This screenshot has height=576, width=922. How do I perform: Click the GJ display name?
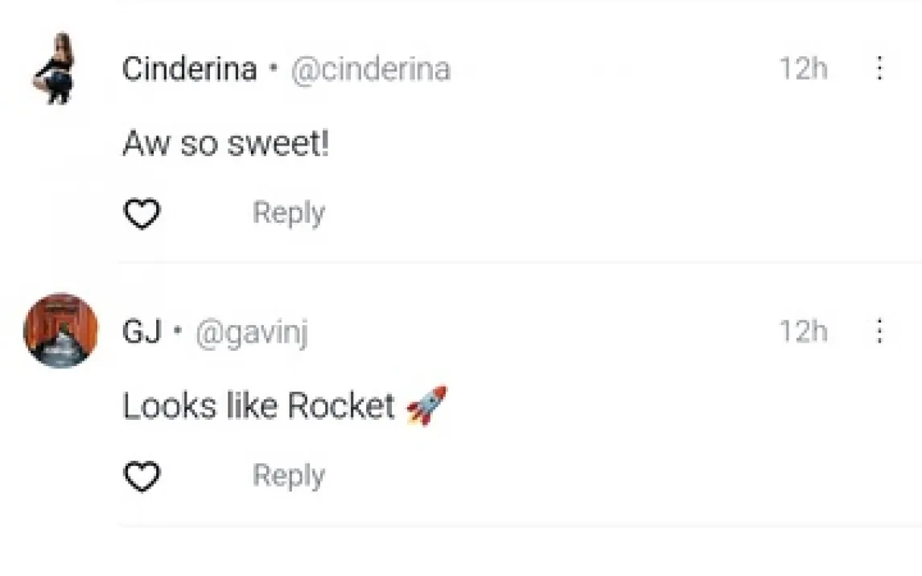point(142,331)
